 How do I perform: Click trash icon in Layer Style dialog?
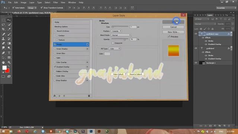pos(89,96)
